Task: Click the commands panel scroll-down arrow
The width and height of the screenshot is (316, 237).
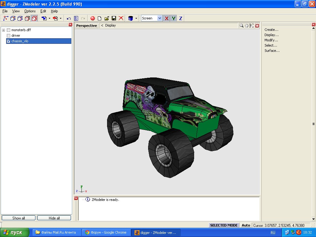Action: click(314, 219)
